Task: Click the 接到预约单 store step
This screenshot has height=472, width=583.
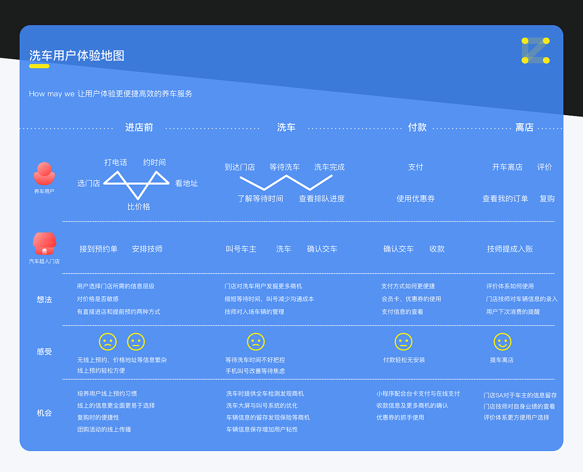Action: pyautogui.click(x=98, y=249)
